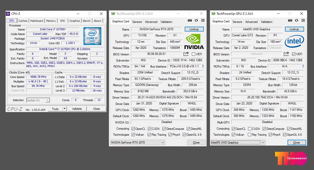Toggle DirectCompute checkbox in Intel GPU-Z window
The height and width of the screenshot is (170, 314).
point(264,129)
